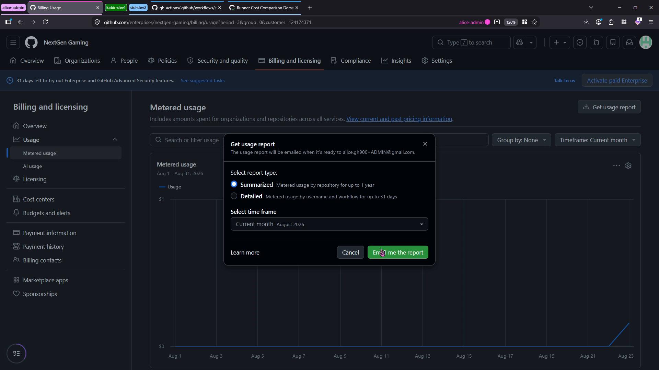659x370 pixels.
Task: Click the GitHub Octocat logo
Action: [x=31, y=42]
